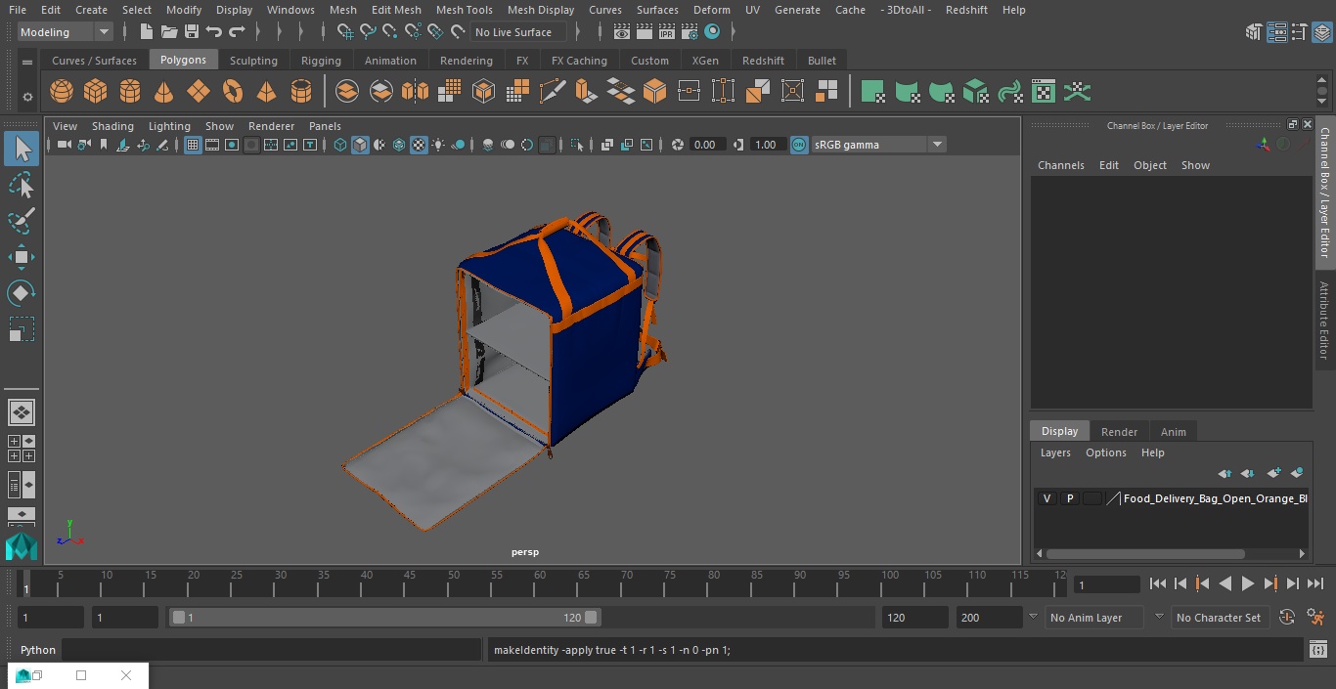
Task: Switch command line language Python label
Action: coord(38,650)
